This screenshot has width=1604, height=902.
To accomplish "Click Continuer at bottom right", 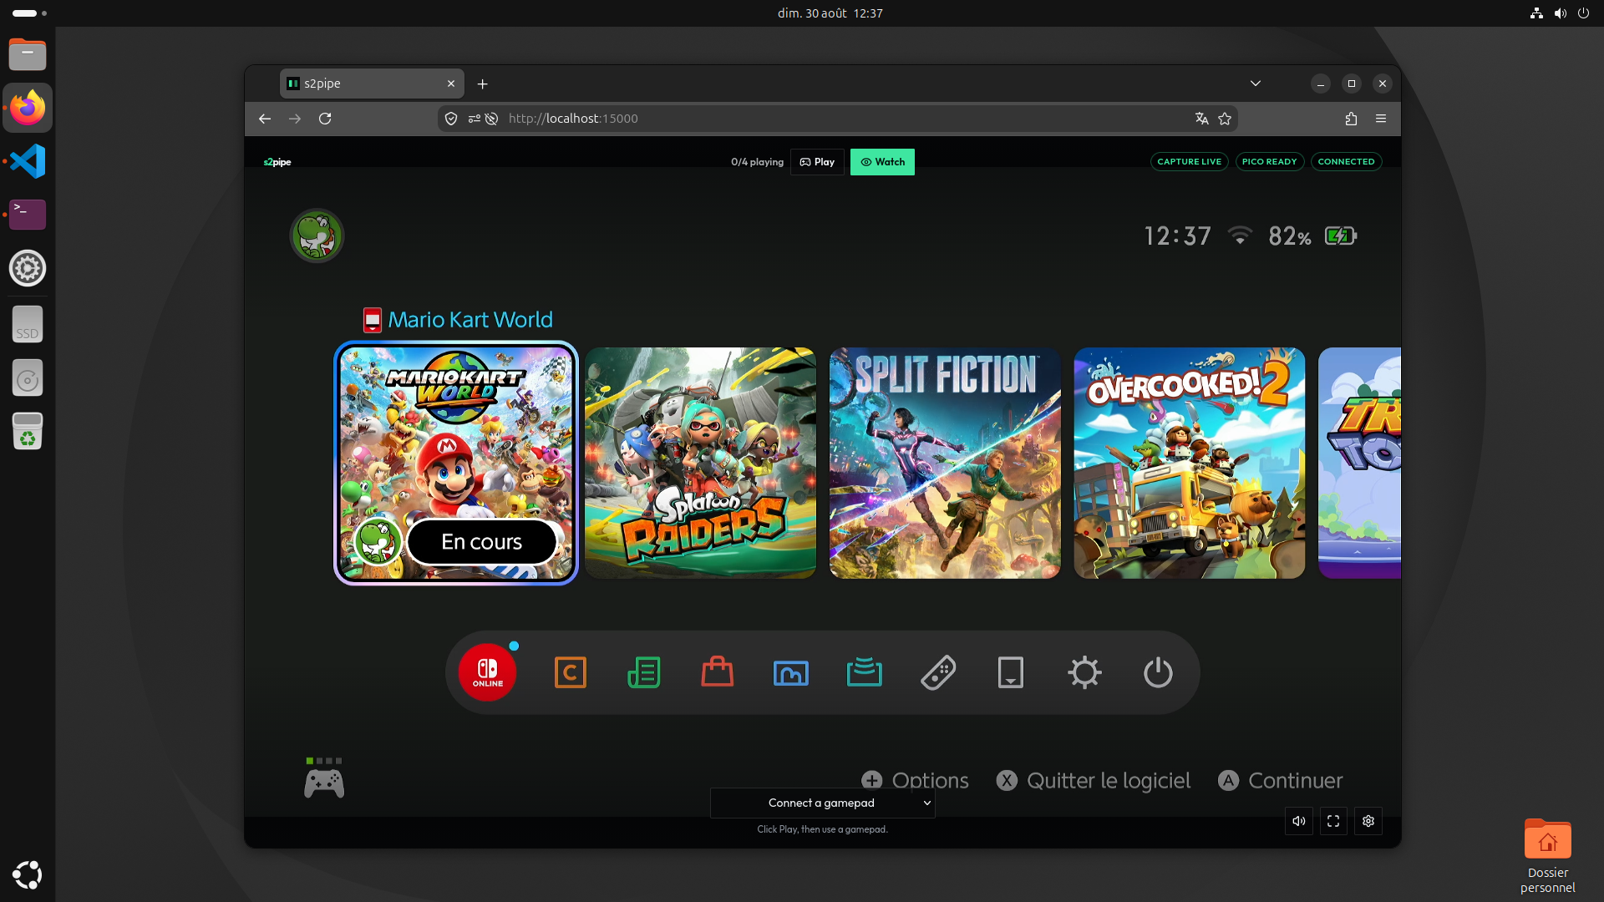I will coord(1281,780).
